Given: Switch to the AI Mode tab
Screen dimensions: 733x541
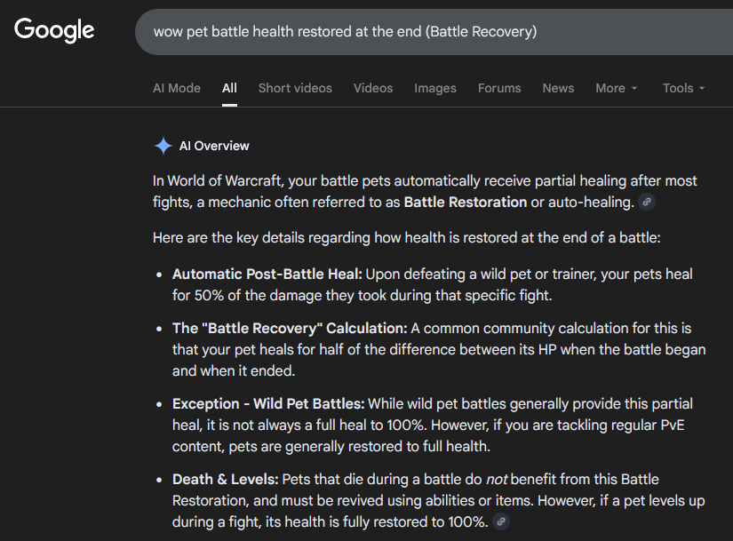Looking at the screenshot, I should click(177, 88).
